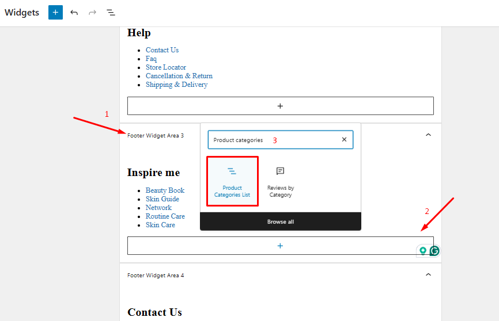Open the Shipping & Delivery link

177,84
